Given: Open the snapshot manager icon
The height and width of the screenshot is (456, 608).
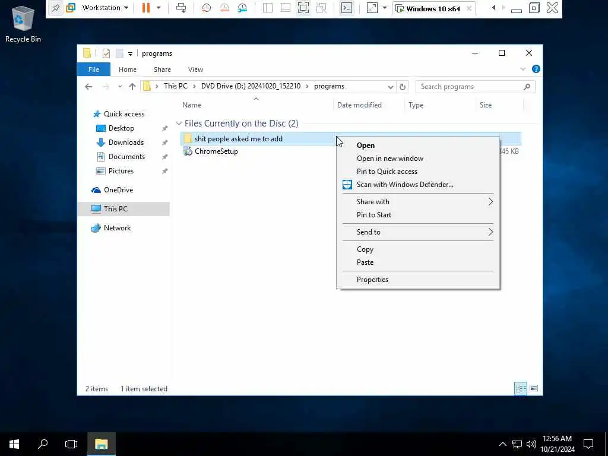Looking at the screenshot, I should [242, 8].
